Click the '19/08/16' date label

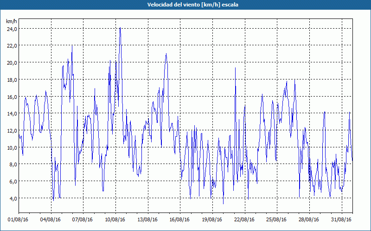[212, 220]
